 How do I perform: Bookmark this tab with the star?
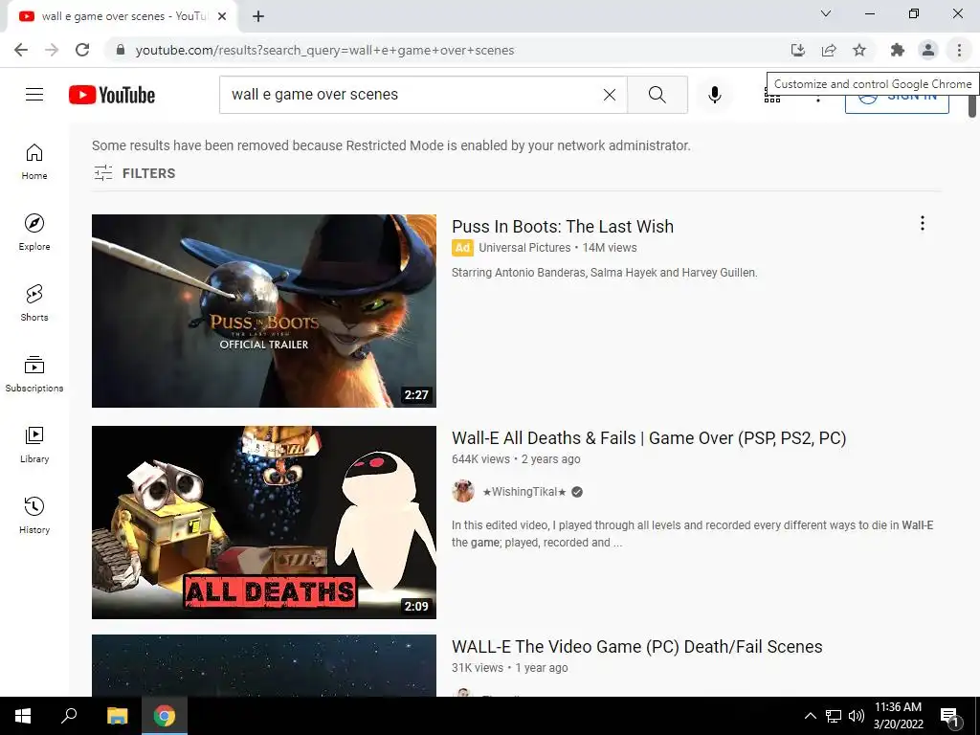pos(859,50)
